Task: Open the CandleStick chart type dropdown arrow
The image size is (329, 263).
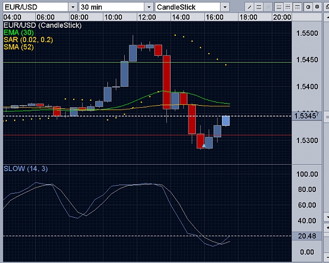Action: 225,7
